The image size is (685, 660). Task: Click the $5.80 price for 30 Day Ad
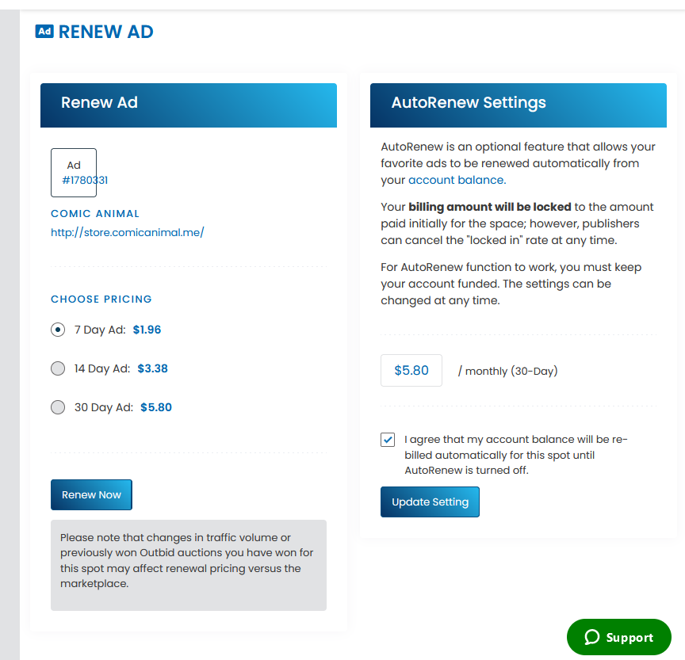[x=156, y=407]
